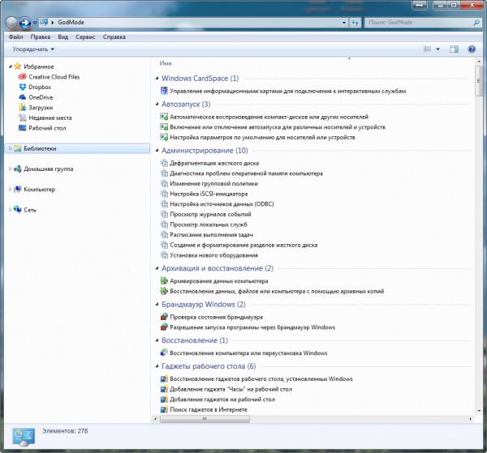Open Архивирование данных компьютера item
This screenshot has width=487, height=453.
tap(218, 280)
